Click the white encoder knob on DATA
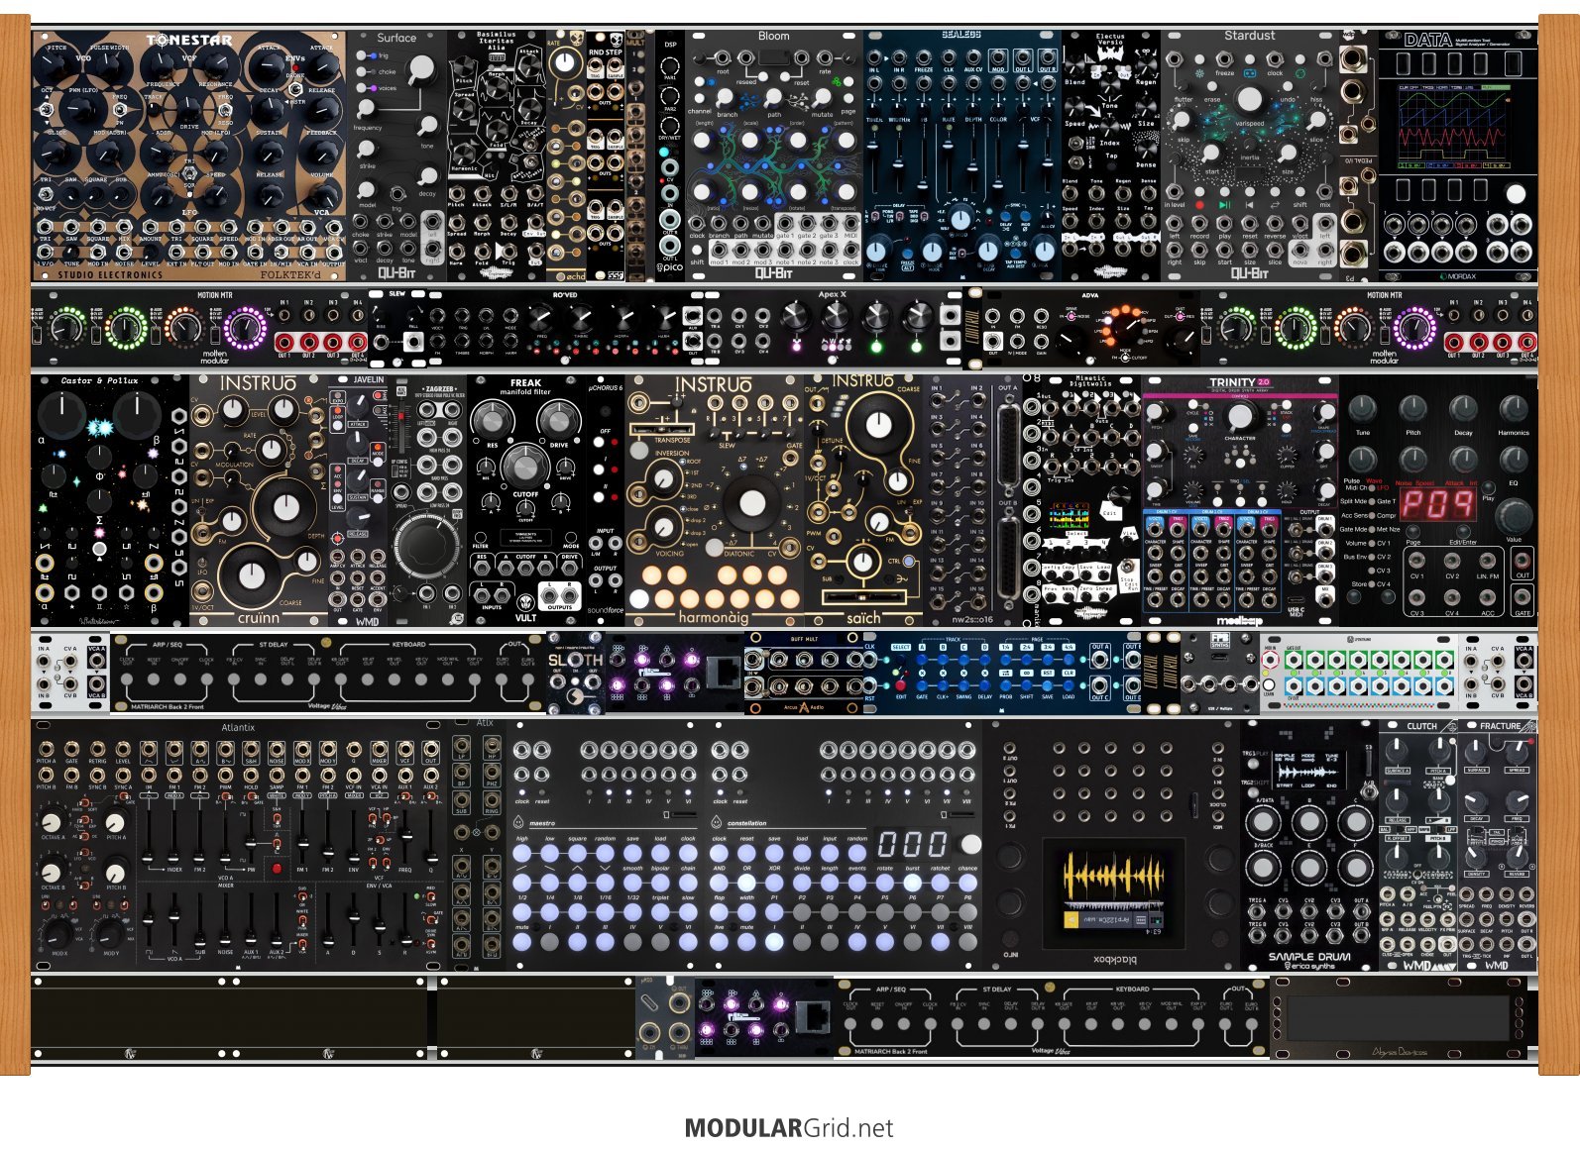This screenshot has height=1149, width=1580. [x=1516, y=193]
